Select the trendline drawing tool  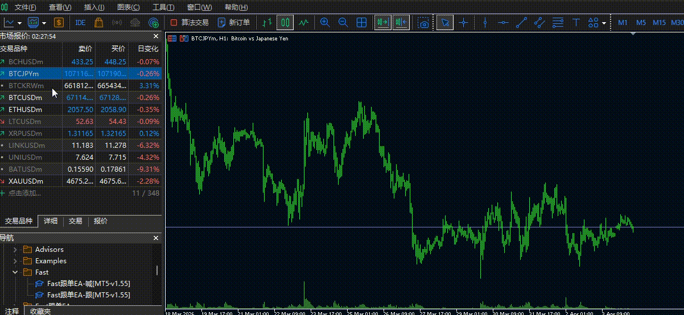coord(521,23)
